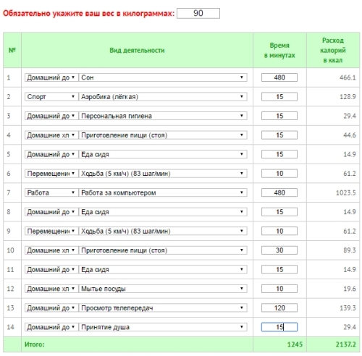This screenshot has height=356, width=362.
Task: Open row 5 category dropdown
Action: click(x=51, y=154)
